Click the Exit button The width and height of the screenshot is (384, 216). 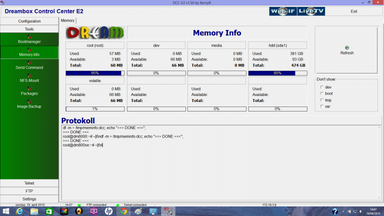tap(354, 11)
